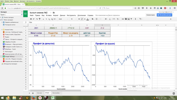The height and width of the screenshot is (100, 177).
Task: Open the functions sigma icon
Action: (136, 19)
